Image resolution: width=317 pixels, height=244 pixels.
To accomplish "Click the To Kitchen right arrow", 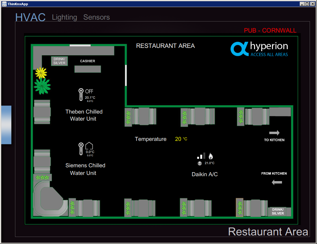I will click(274, 133).
